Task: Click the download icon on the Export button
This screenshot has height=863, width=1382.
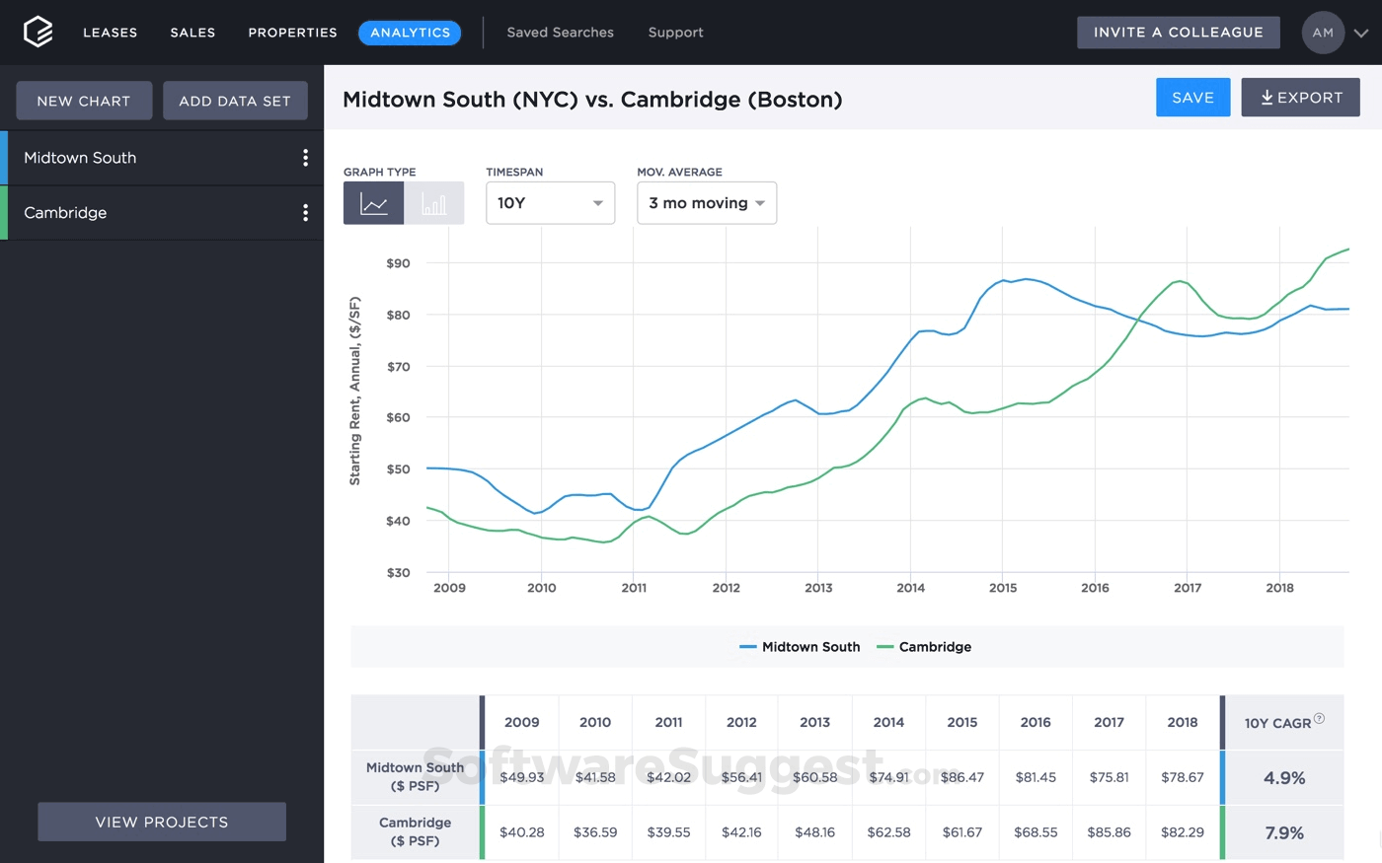Action: (1267, 97)
